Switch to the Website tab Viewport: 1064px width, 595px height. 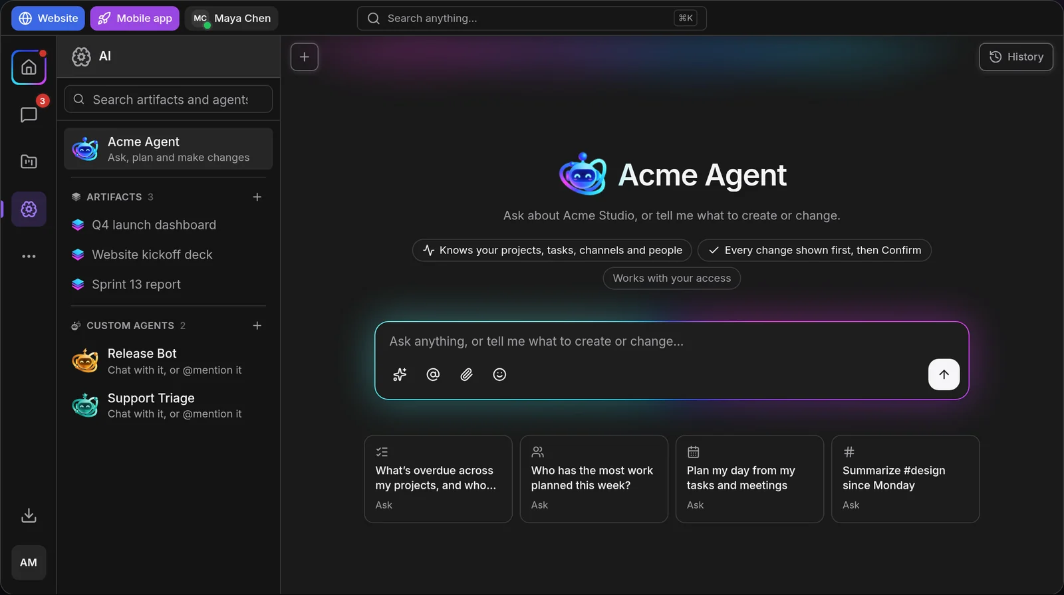[x=48, y=19]
